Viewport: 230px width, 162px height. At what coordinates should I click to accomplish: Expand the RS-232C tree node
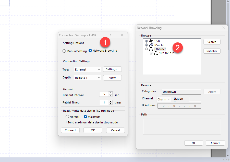tap(146, 45)
